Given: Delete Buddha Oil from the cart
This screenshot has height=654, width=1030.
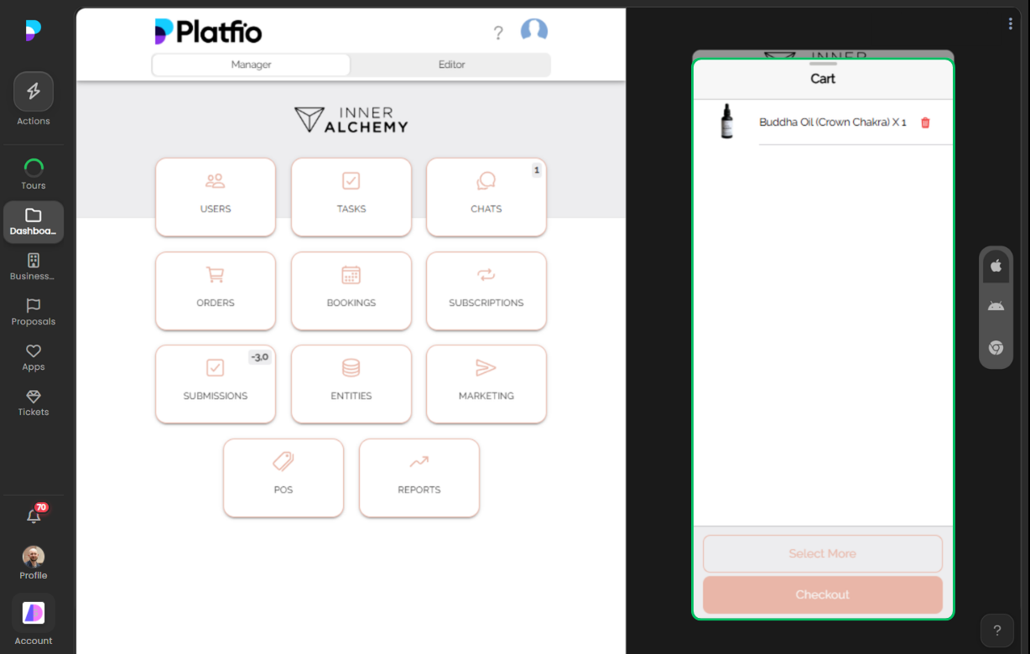Looking at the screenshot, I should point(925,122).
